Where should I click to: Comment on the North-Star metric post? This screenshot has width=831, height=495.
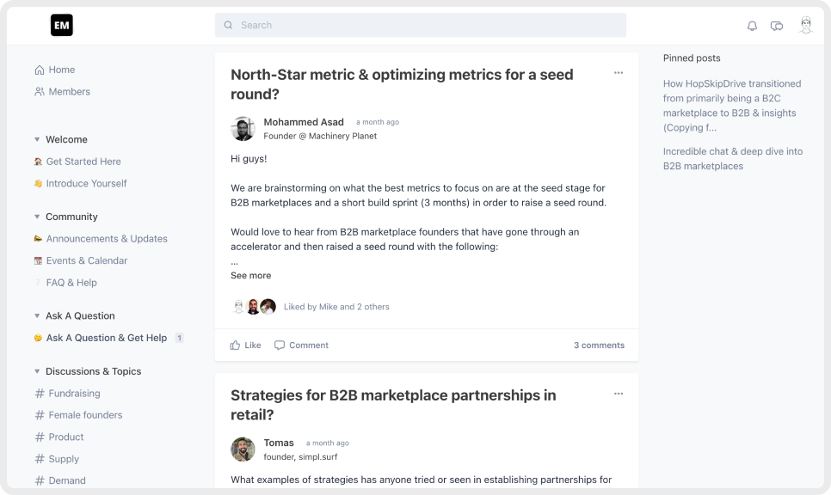click(x=301, y=345)
